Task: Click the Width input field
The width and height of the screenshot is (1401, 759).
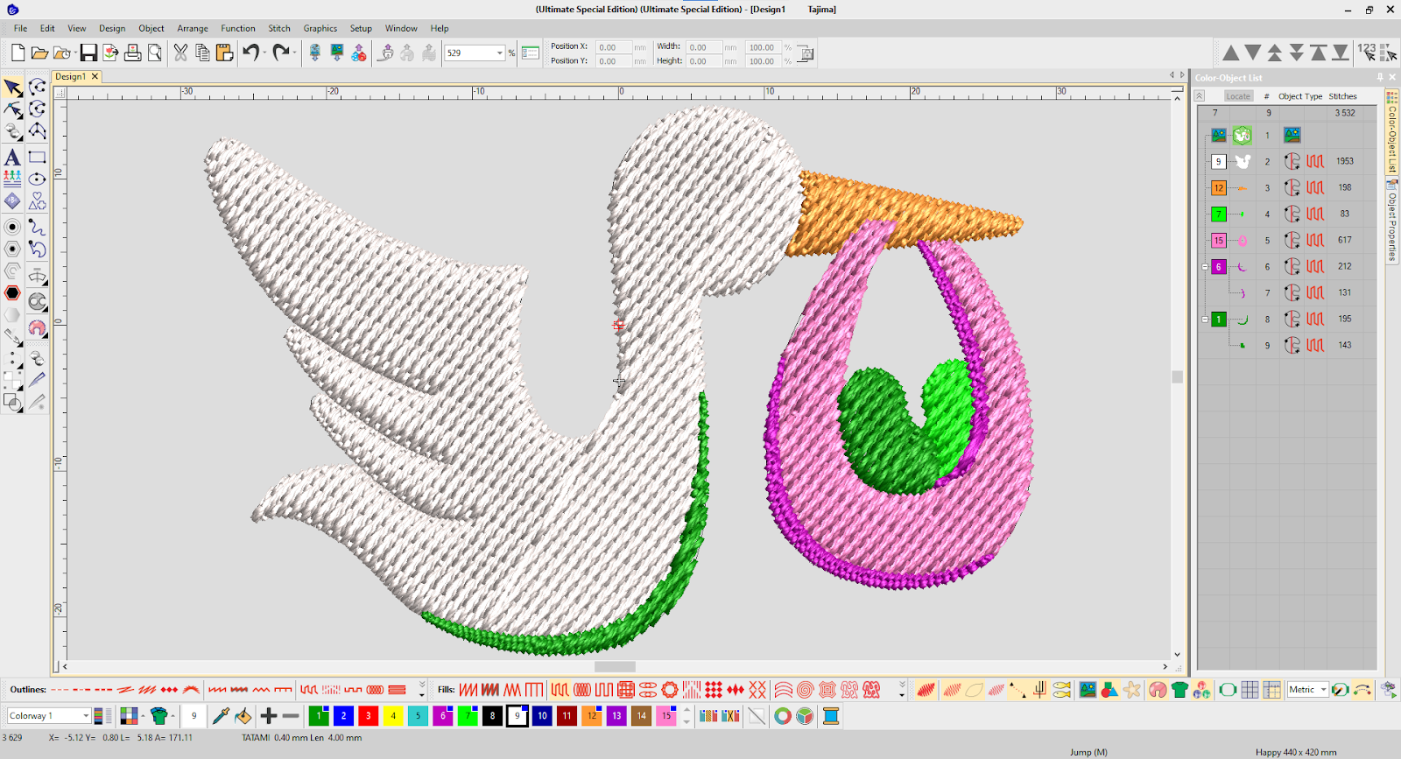Action: [x=704, y=47]
